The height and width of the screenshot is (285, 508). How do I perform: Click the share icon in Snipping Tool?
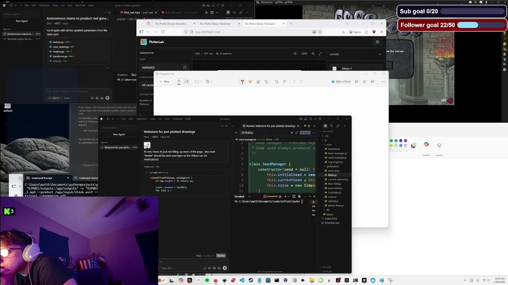372,82
